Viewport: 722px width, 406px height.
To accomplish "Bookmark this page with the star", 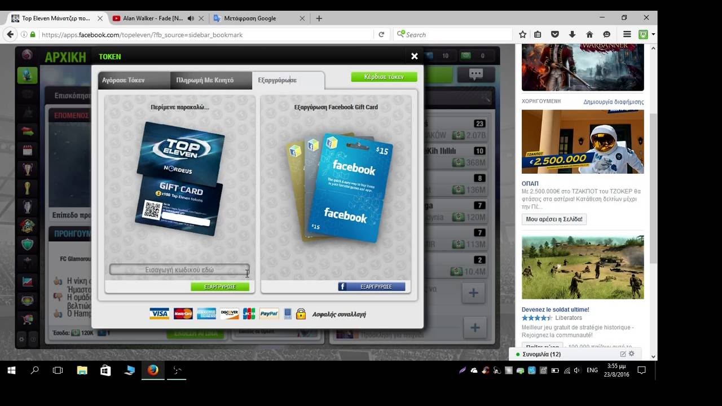I will [x=523, y=34].
